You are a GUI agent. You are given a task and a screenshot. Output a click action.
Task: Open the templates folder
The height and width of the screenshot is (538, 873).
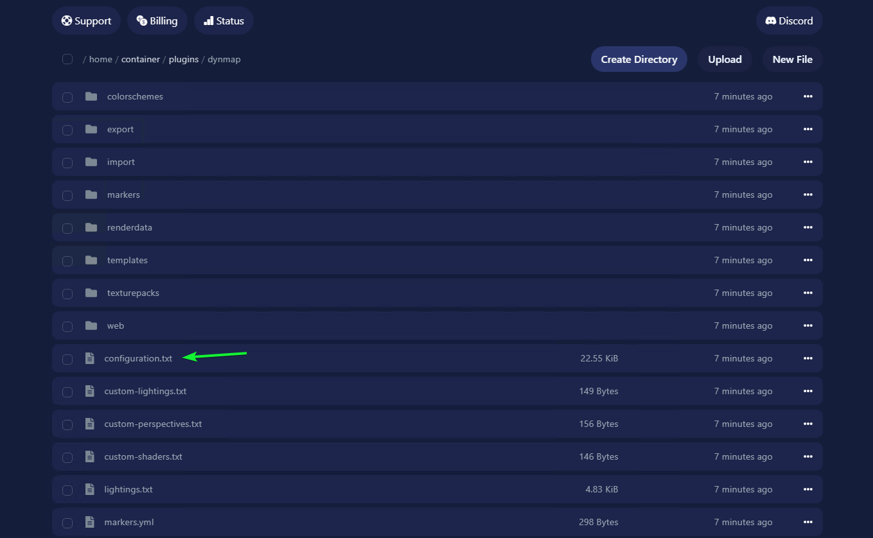point(127,260)
